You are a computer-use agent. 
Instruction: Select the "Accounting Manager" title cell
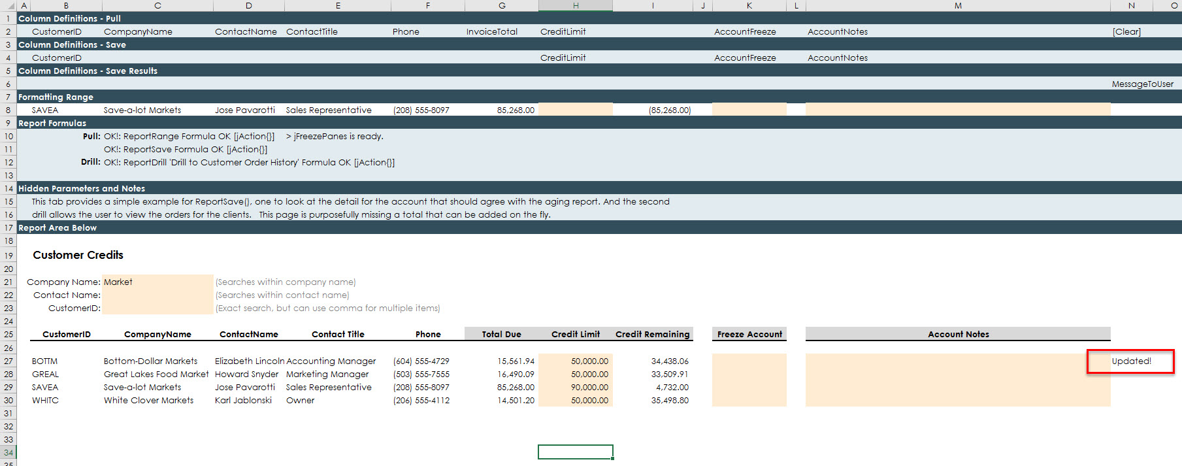[x=331, y=361]
